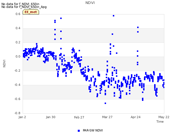The image size is (181, 136).
Task: Click the highest data point near 0.58
Action: (113, 16)
